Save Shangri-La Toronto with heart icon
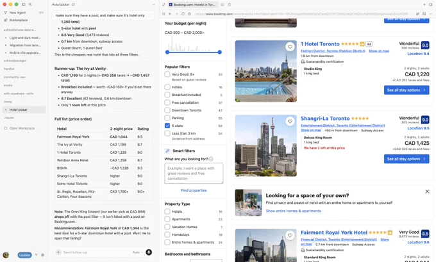This screenshot has width=436, height=262. pos(290,122)
